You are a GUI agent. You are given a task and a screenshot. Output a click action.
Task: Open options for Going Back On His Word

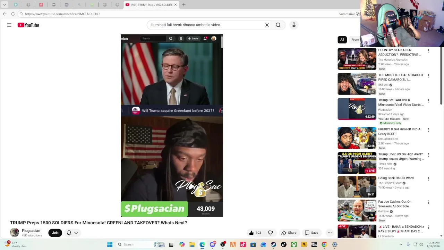(429, 179)
